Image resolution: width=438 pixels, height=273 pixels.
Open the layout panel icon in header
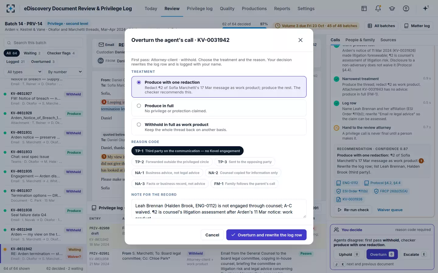[364, 8]
